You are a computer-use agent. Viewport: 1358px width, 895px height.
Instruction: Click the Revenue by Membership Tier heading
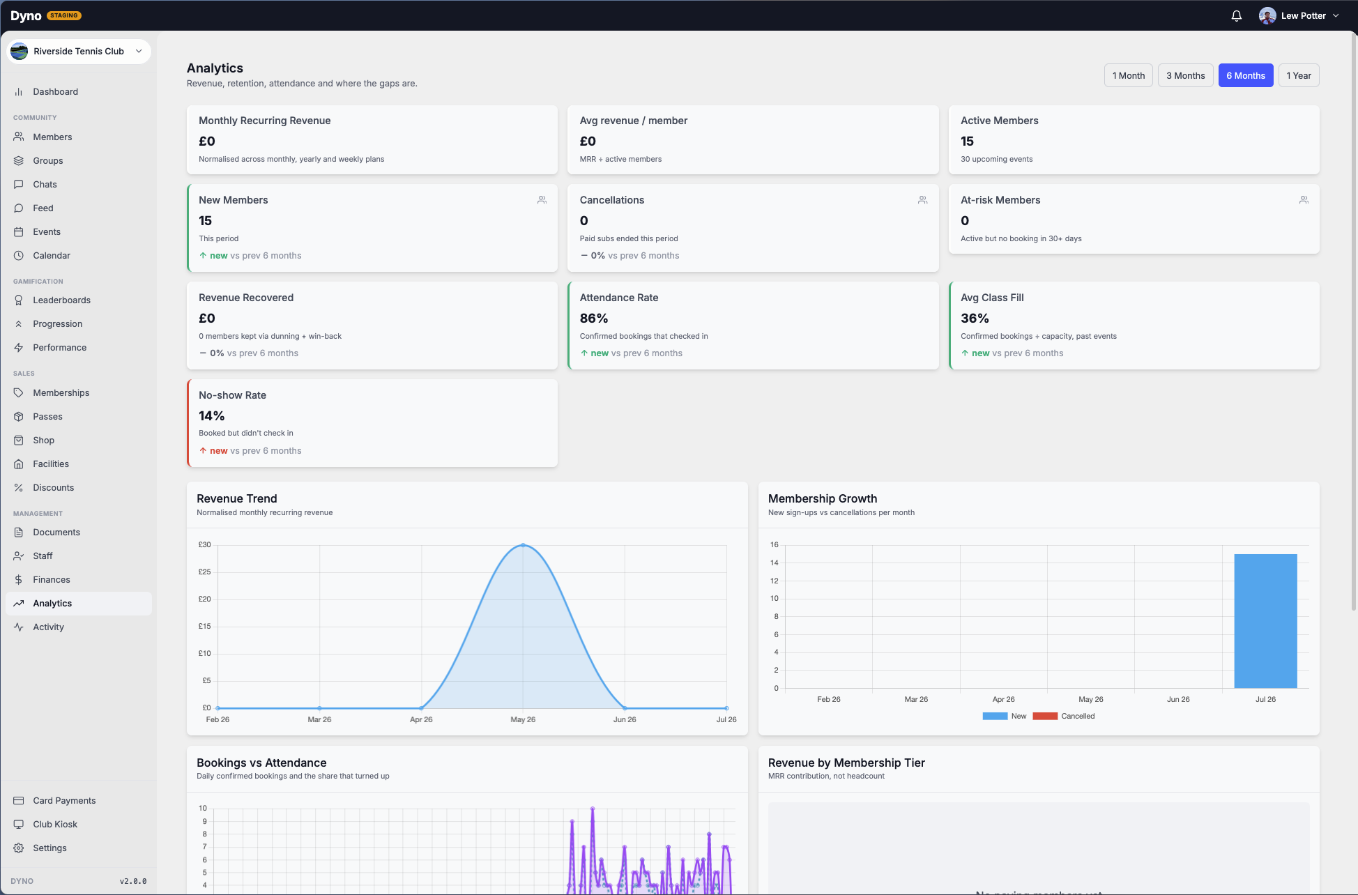846,763
